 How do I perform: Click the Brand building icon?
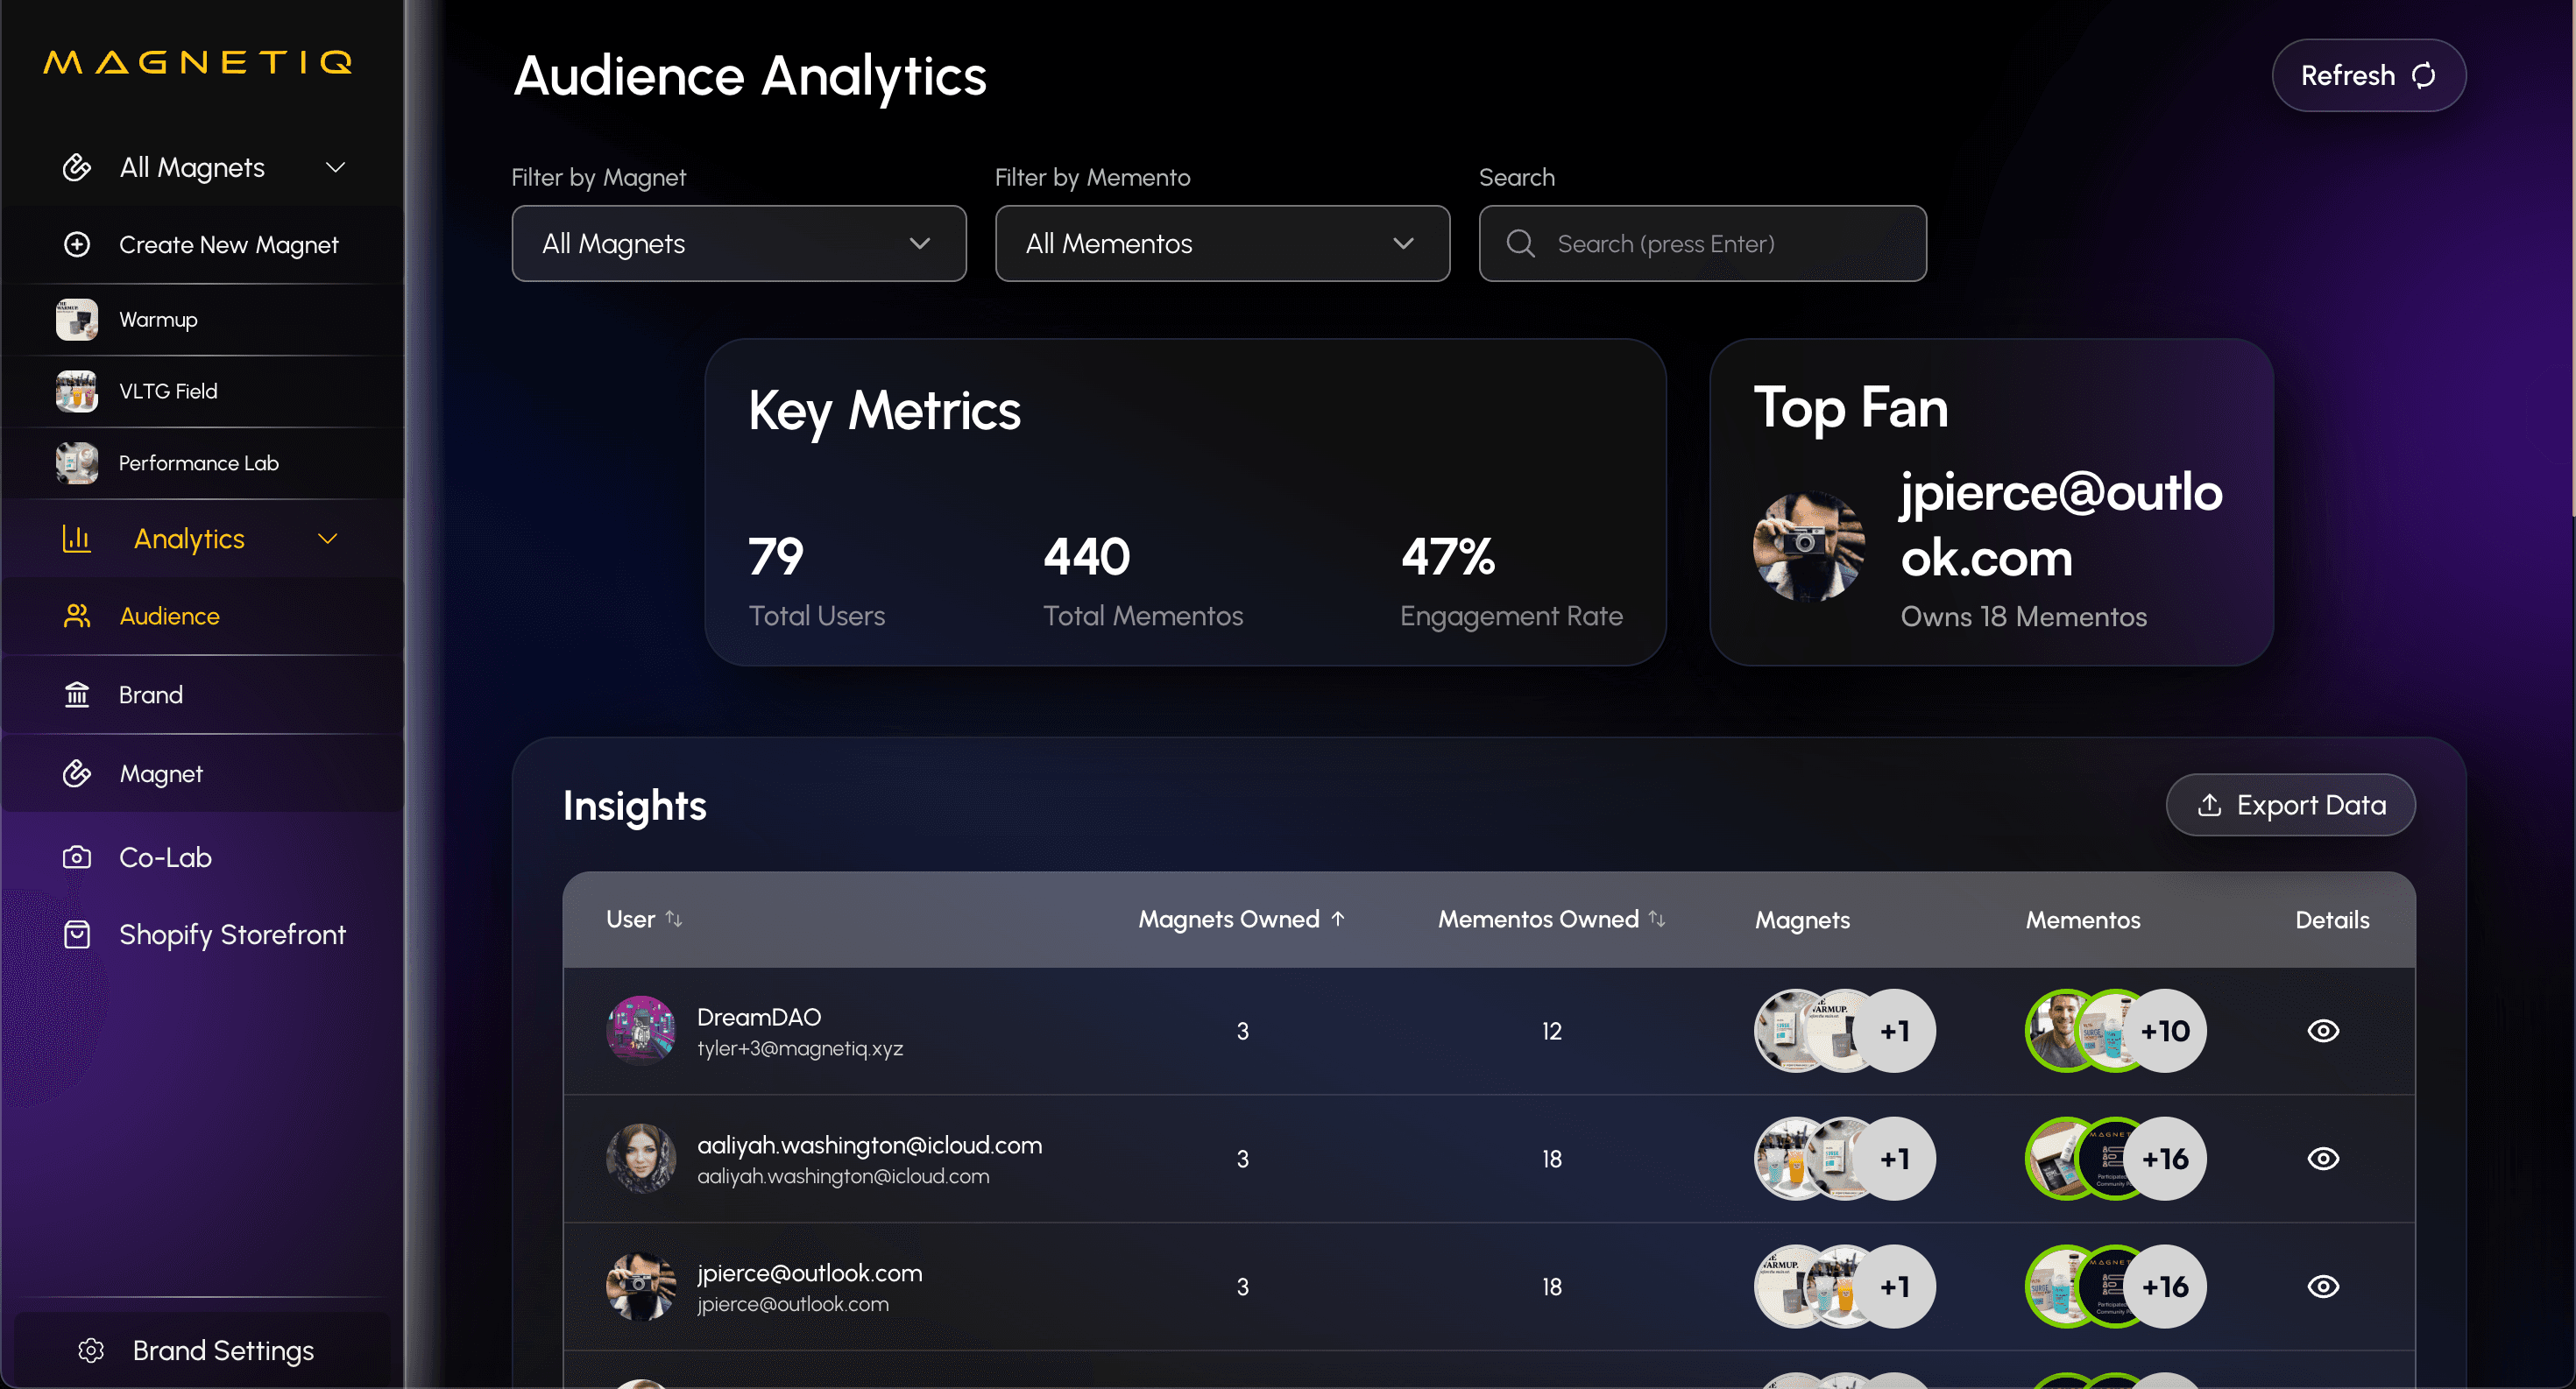tap(77, 694)
